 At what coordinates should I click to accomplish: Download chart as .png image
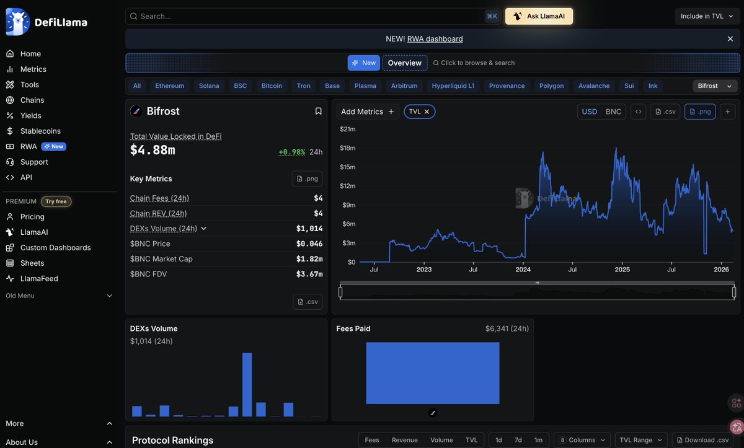pyautogui.click(x=700, y=112)
